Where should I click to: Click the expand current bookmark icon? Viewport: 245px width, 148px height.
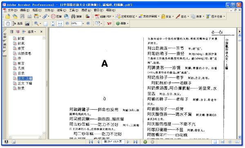(x=24, y=32)
